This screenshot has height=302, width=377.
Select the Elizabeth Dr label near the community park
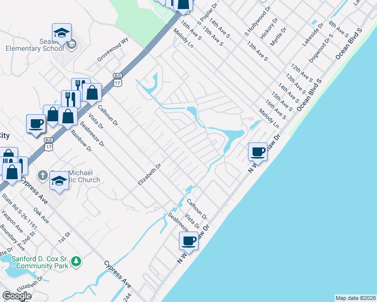pyautogui.click(x=30, y=284)
